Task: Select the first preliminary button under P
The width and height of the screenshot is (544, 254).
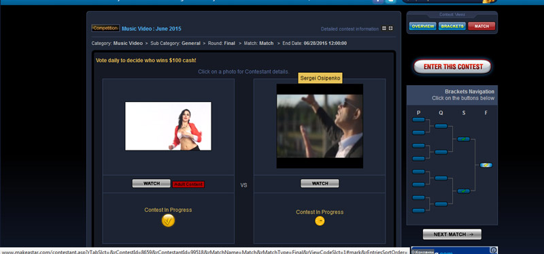Action: click(418, 120)
